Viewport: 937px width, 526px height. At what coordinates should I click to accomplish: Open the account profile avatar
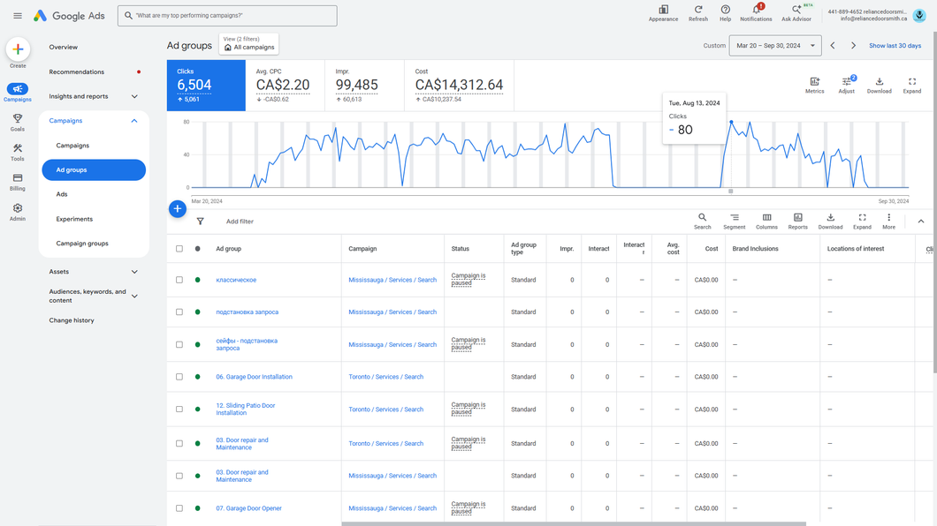click(x=919, y=16)
